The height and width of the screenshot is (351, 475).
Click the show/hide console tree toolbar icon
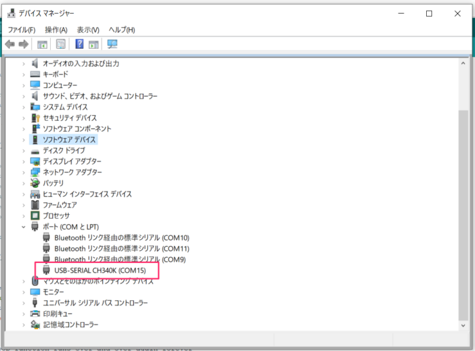pyautogui.click(x=42, y=44)
